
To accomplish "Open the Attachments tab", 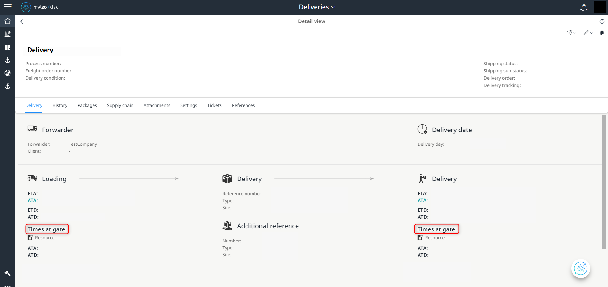I will tap(157, 105).
